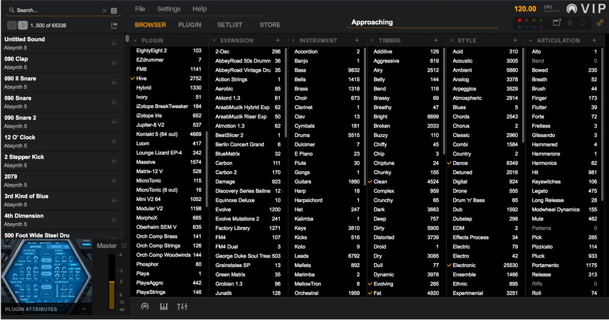Clear the search field with the X icon
Screen dimensions: 609x320
[105, 11]
